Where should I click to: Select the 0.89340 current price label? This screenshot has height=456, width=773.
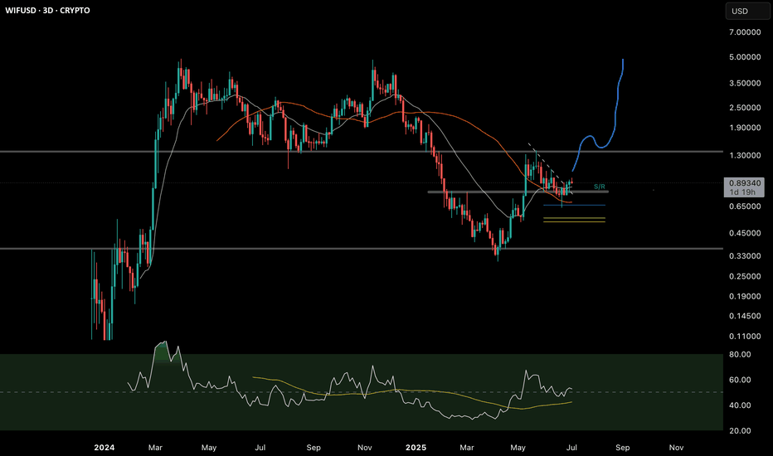tap(745, 183)
